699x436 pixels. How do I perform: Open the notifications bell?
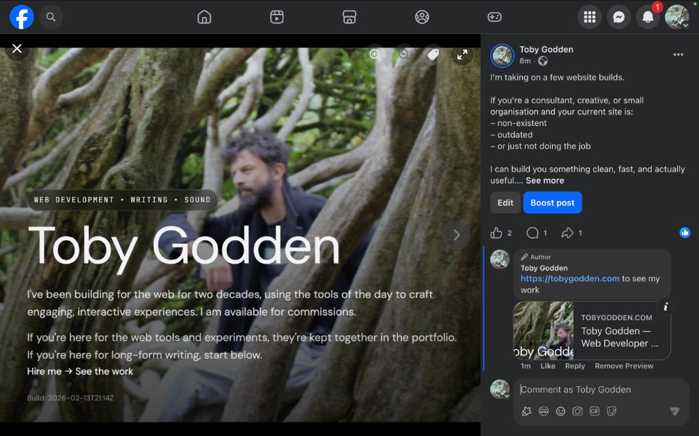648,17
